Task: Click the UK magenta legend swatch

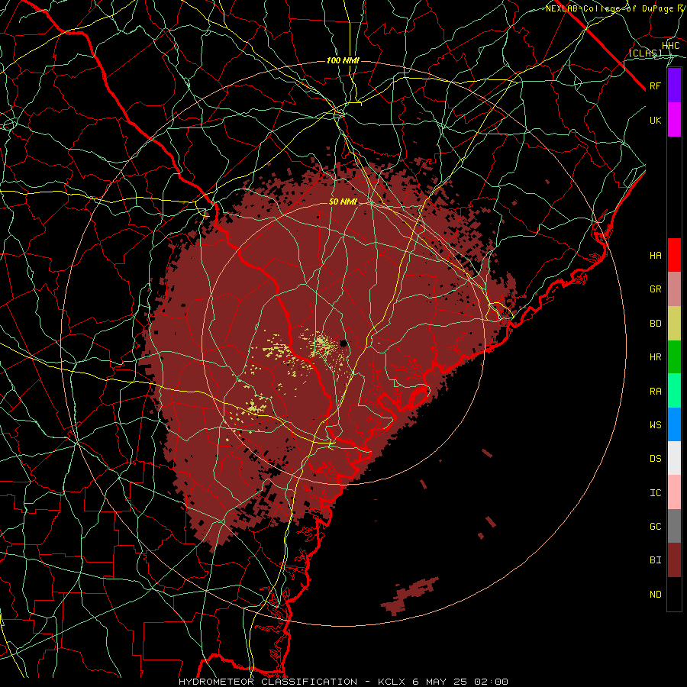Action: point(674,120)
